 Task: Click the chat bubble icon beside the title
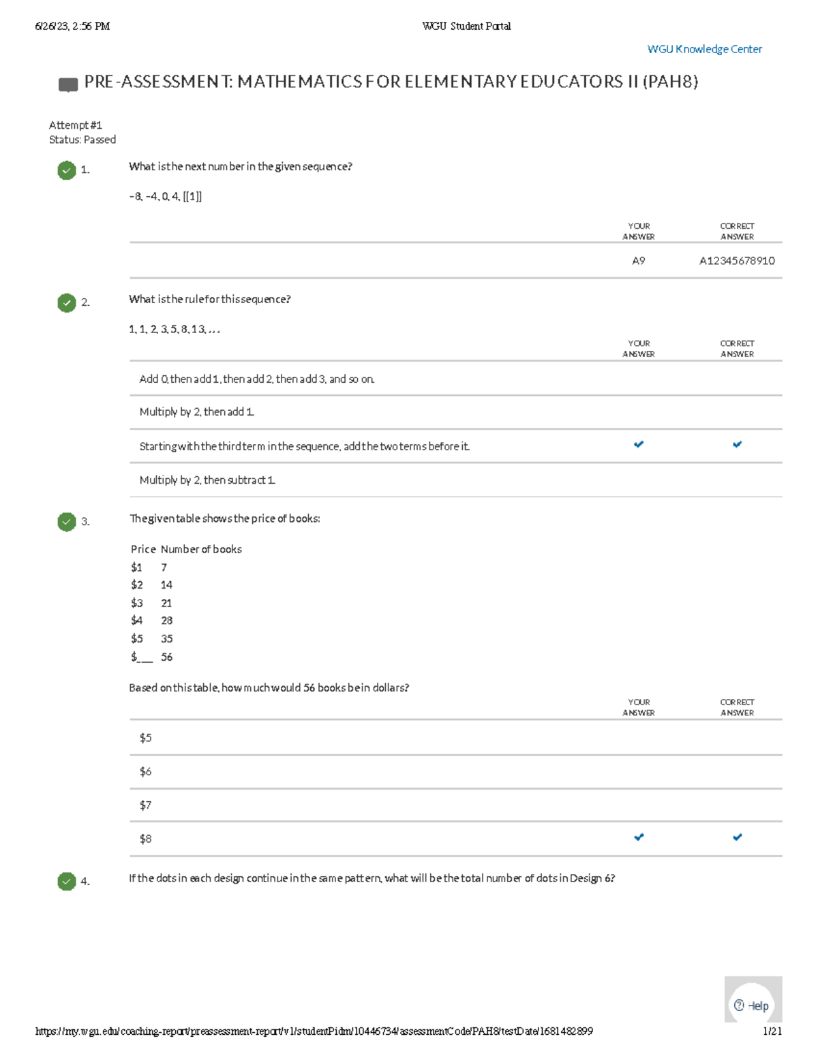(x=68, y=85)
